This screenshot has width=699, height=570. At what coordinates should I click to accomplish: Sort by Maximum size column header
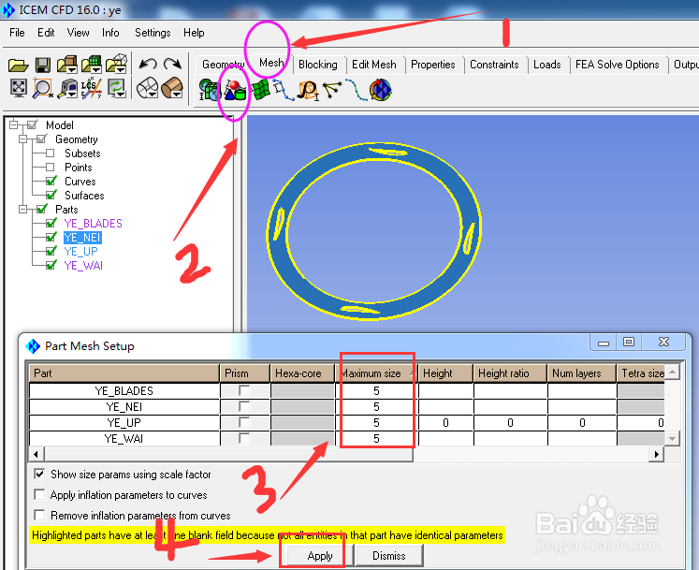[x=376, y=373]
